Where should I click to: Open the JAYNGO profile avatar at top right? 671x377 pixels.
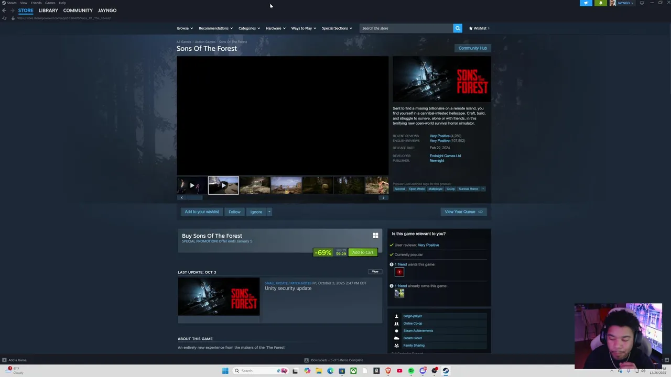click(612, 3)
